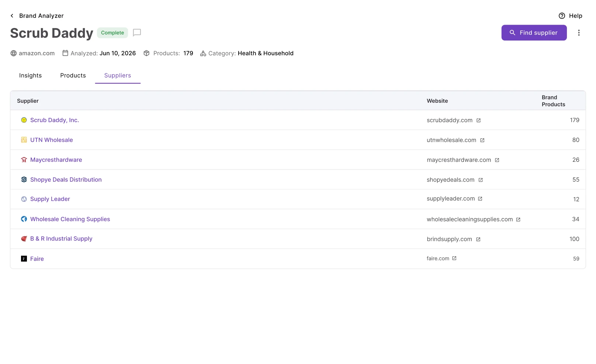The height and width of the screenshot is (364, 596).
Task: Click the UTN Wholesale logo icon
Action: point(24,140)
